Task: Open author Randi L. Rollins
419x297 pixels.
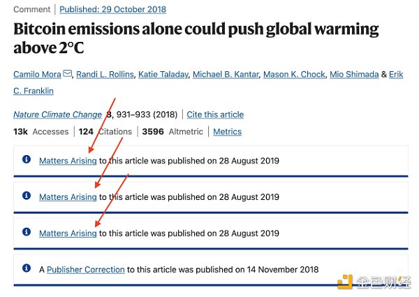Action: (105, 74)
